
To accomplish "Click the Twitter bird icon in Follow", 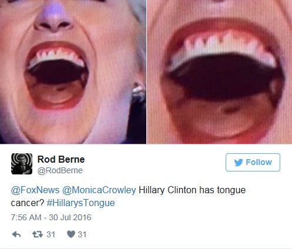I will pos(239,163).
